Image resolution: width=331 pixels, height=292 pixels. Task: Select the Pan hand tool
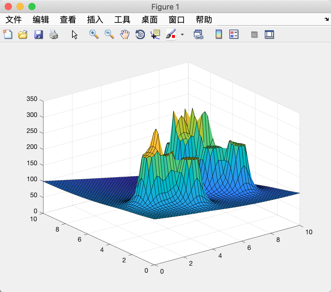[x=125, y=34]
